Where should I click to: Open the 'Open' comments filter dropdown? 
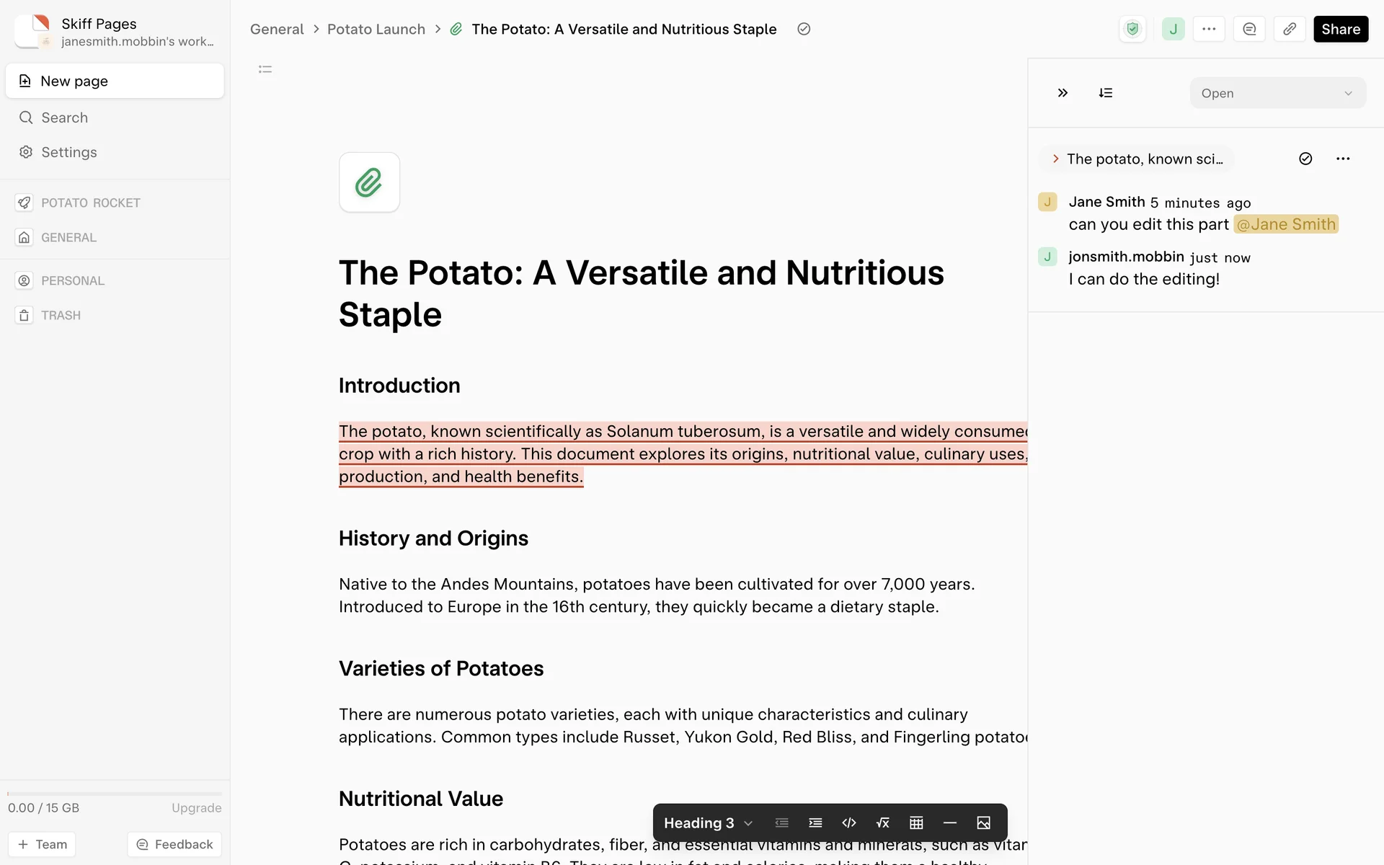(1277, 93)
